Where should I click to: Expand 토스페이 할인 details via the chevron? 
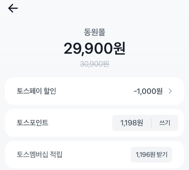(x=170, y=91)
